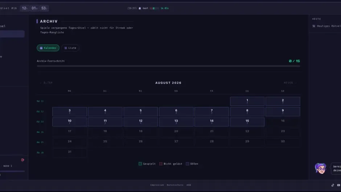341x192 pixels.
Task: Click the green Gespielt legend swatch
Action: coord(140,164)
